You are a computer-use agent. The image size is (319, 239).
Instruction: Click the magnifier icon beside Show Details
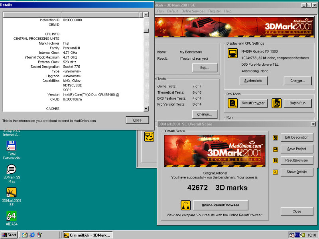(275, 172)
